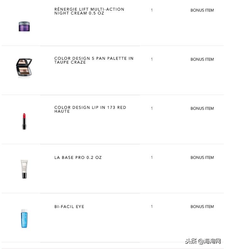Click Bonus Item label for Red Haute lipstick

202,108
